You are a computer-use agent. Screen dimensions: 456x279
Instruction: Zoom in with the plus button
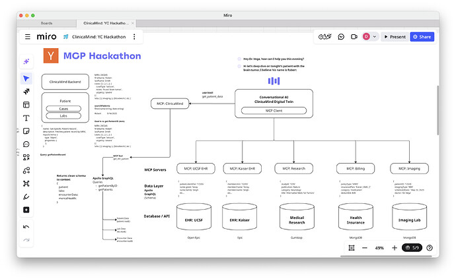pyautogui.click(x=395, y=247)
